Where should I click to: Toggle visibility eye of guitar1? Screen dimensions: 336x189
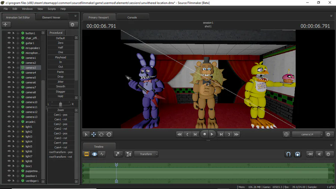coord(9,43)
